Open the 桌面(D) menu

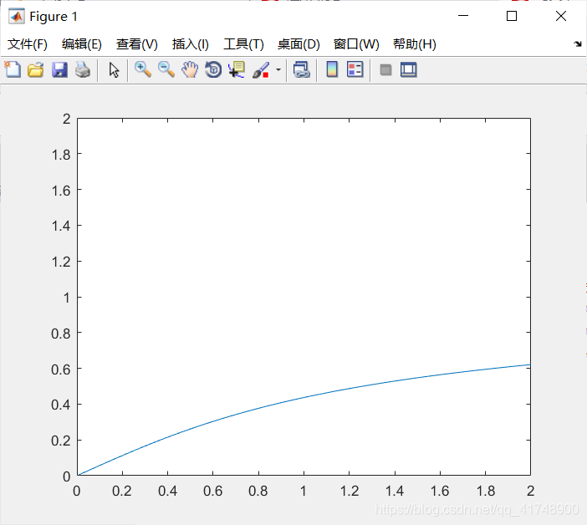pyautogui.click(x=299, y=44)
